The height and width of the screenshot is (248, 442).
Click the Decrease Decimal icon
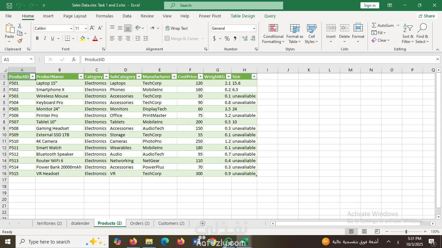[252, 38]
